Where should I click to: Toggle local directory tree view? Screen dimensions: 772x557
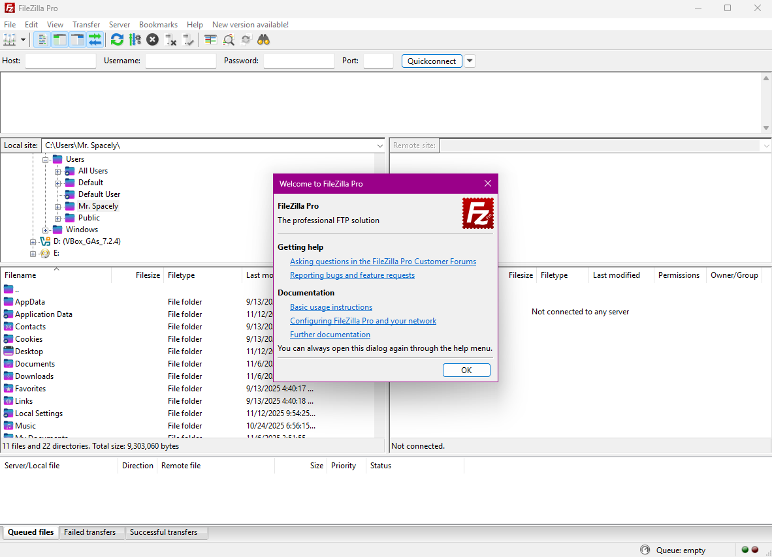coord(59,40)
